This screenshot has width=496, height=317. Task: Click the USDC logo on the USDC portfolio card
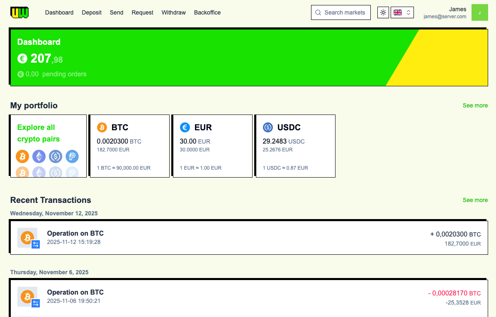(268, 127)
